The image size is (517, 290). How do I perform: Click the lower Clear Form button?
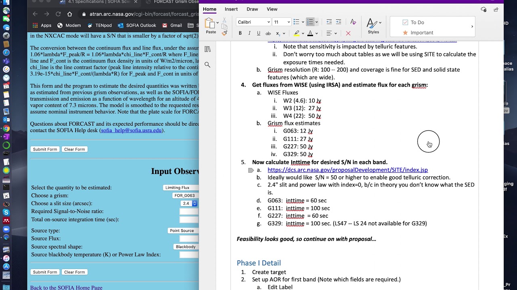click(75, 272)
